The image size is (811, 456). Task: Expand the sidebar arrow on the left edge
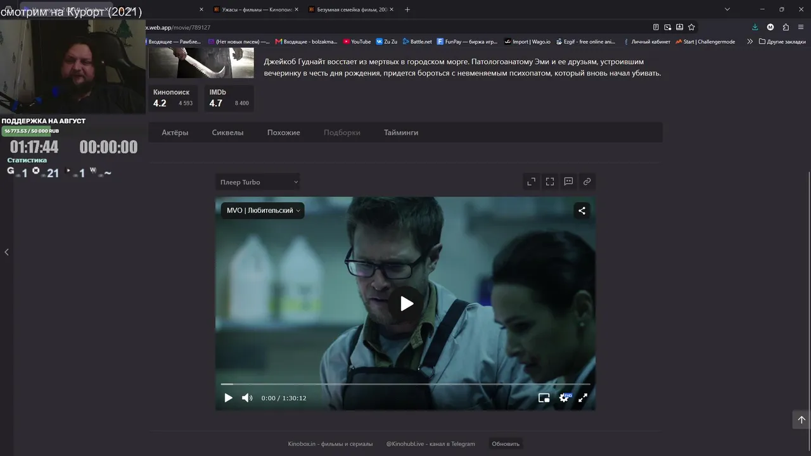click(6, 252)
